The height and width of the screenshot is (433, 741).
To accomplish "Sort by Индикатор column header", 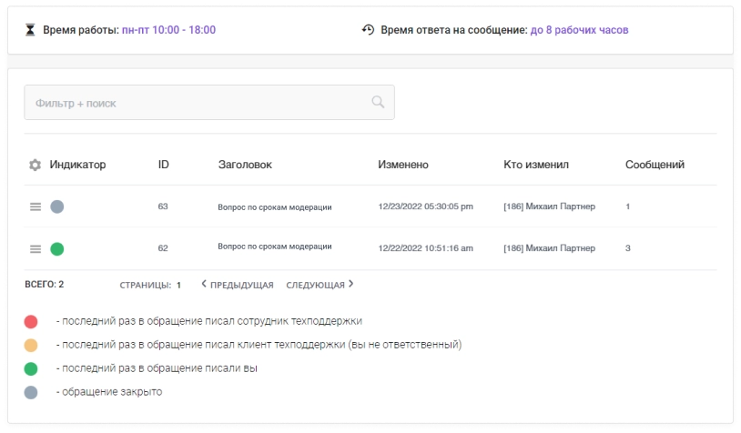I will tap(77, 165).
